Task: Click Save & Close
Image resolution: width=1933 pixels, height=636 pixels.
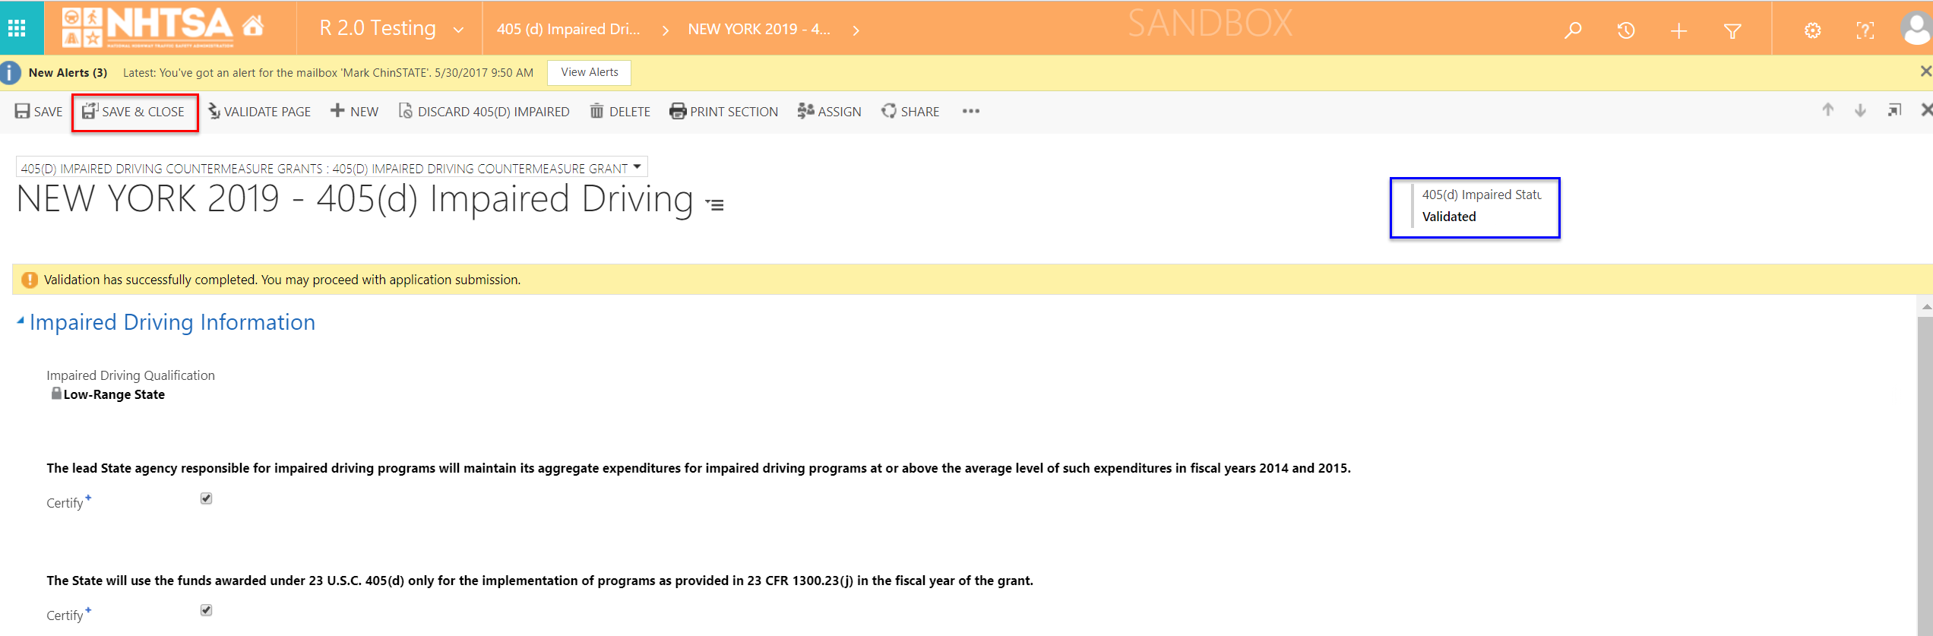Action: tap(134, 112)
